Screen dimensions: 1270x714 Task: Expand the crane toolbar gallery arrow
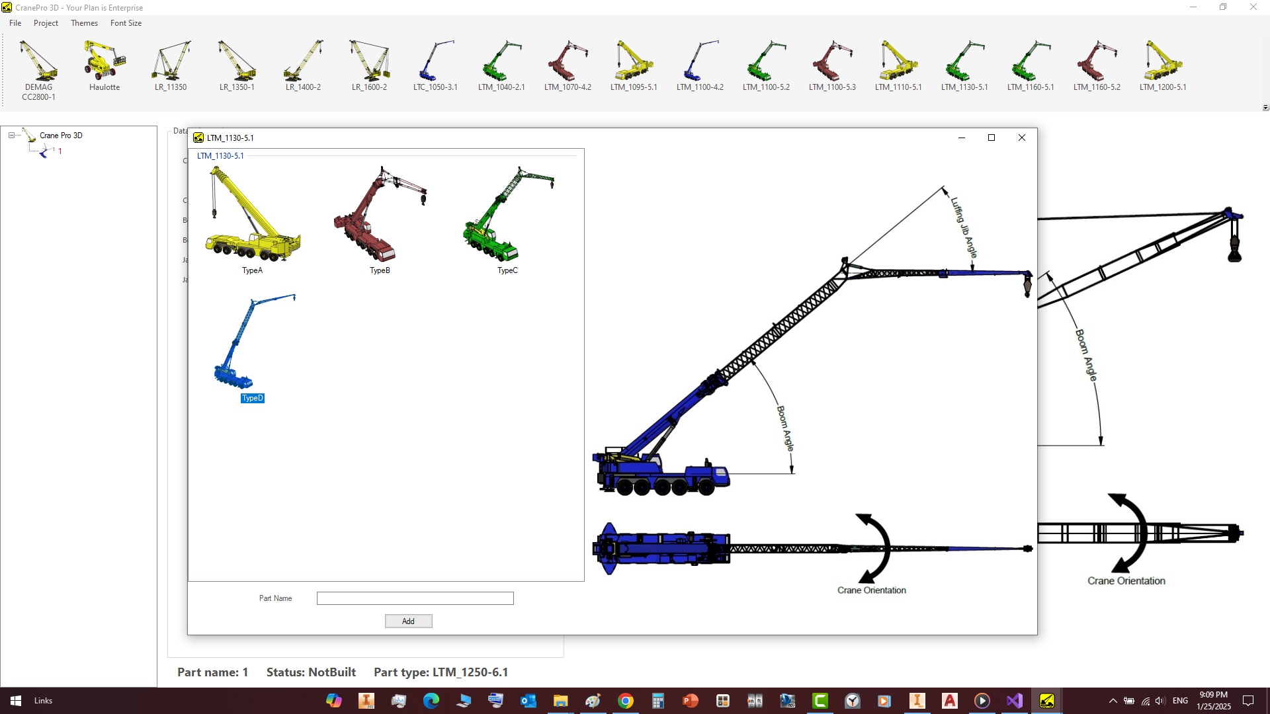[x=1265, y=107]
